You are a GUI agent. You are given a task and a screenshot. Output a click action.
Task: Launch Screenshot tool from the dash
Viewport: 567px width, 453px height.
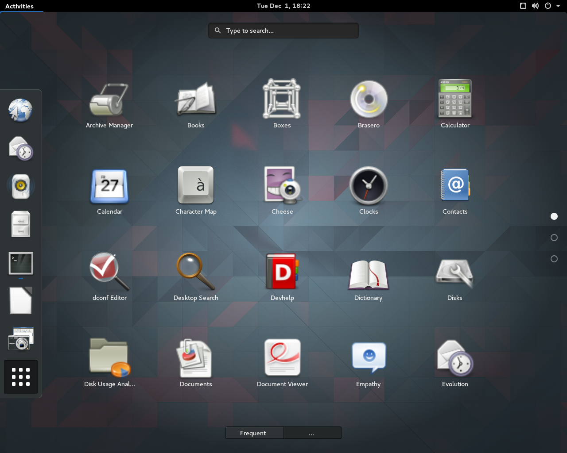21,339
